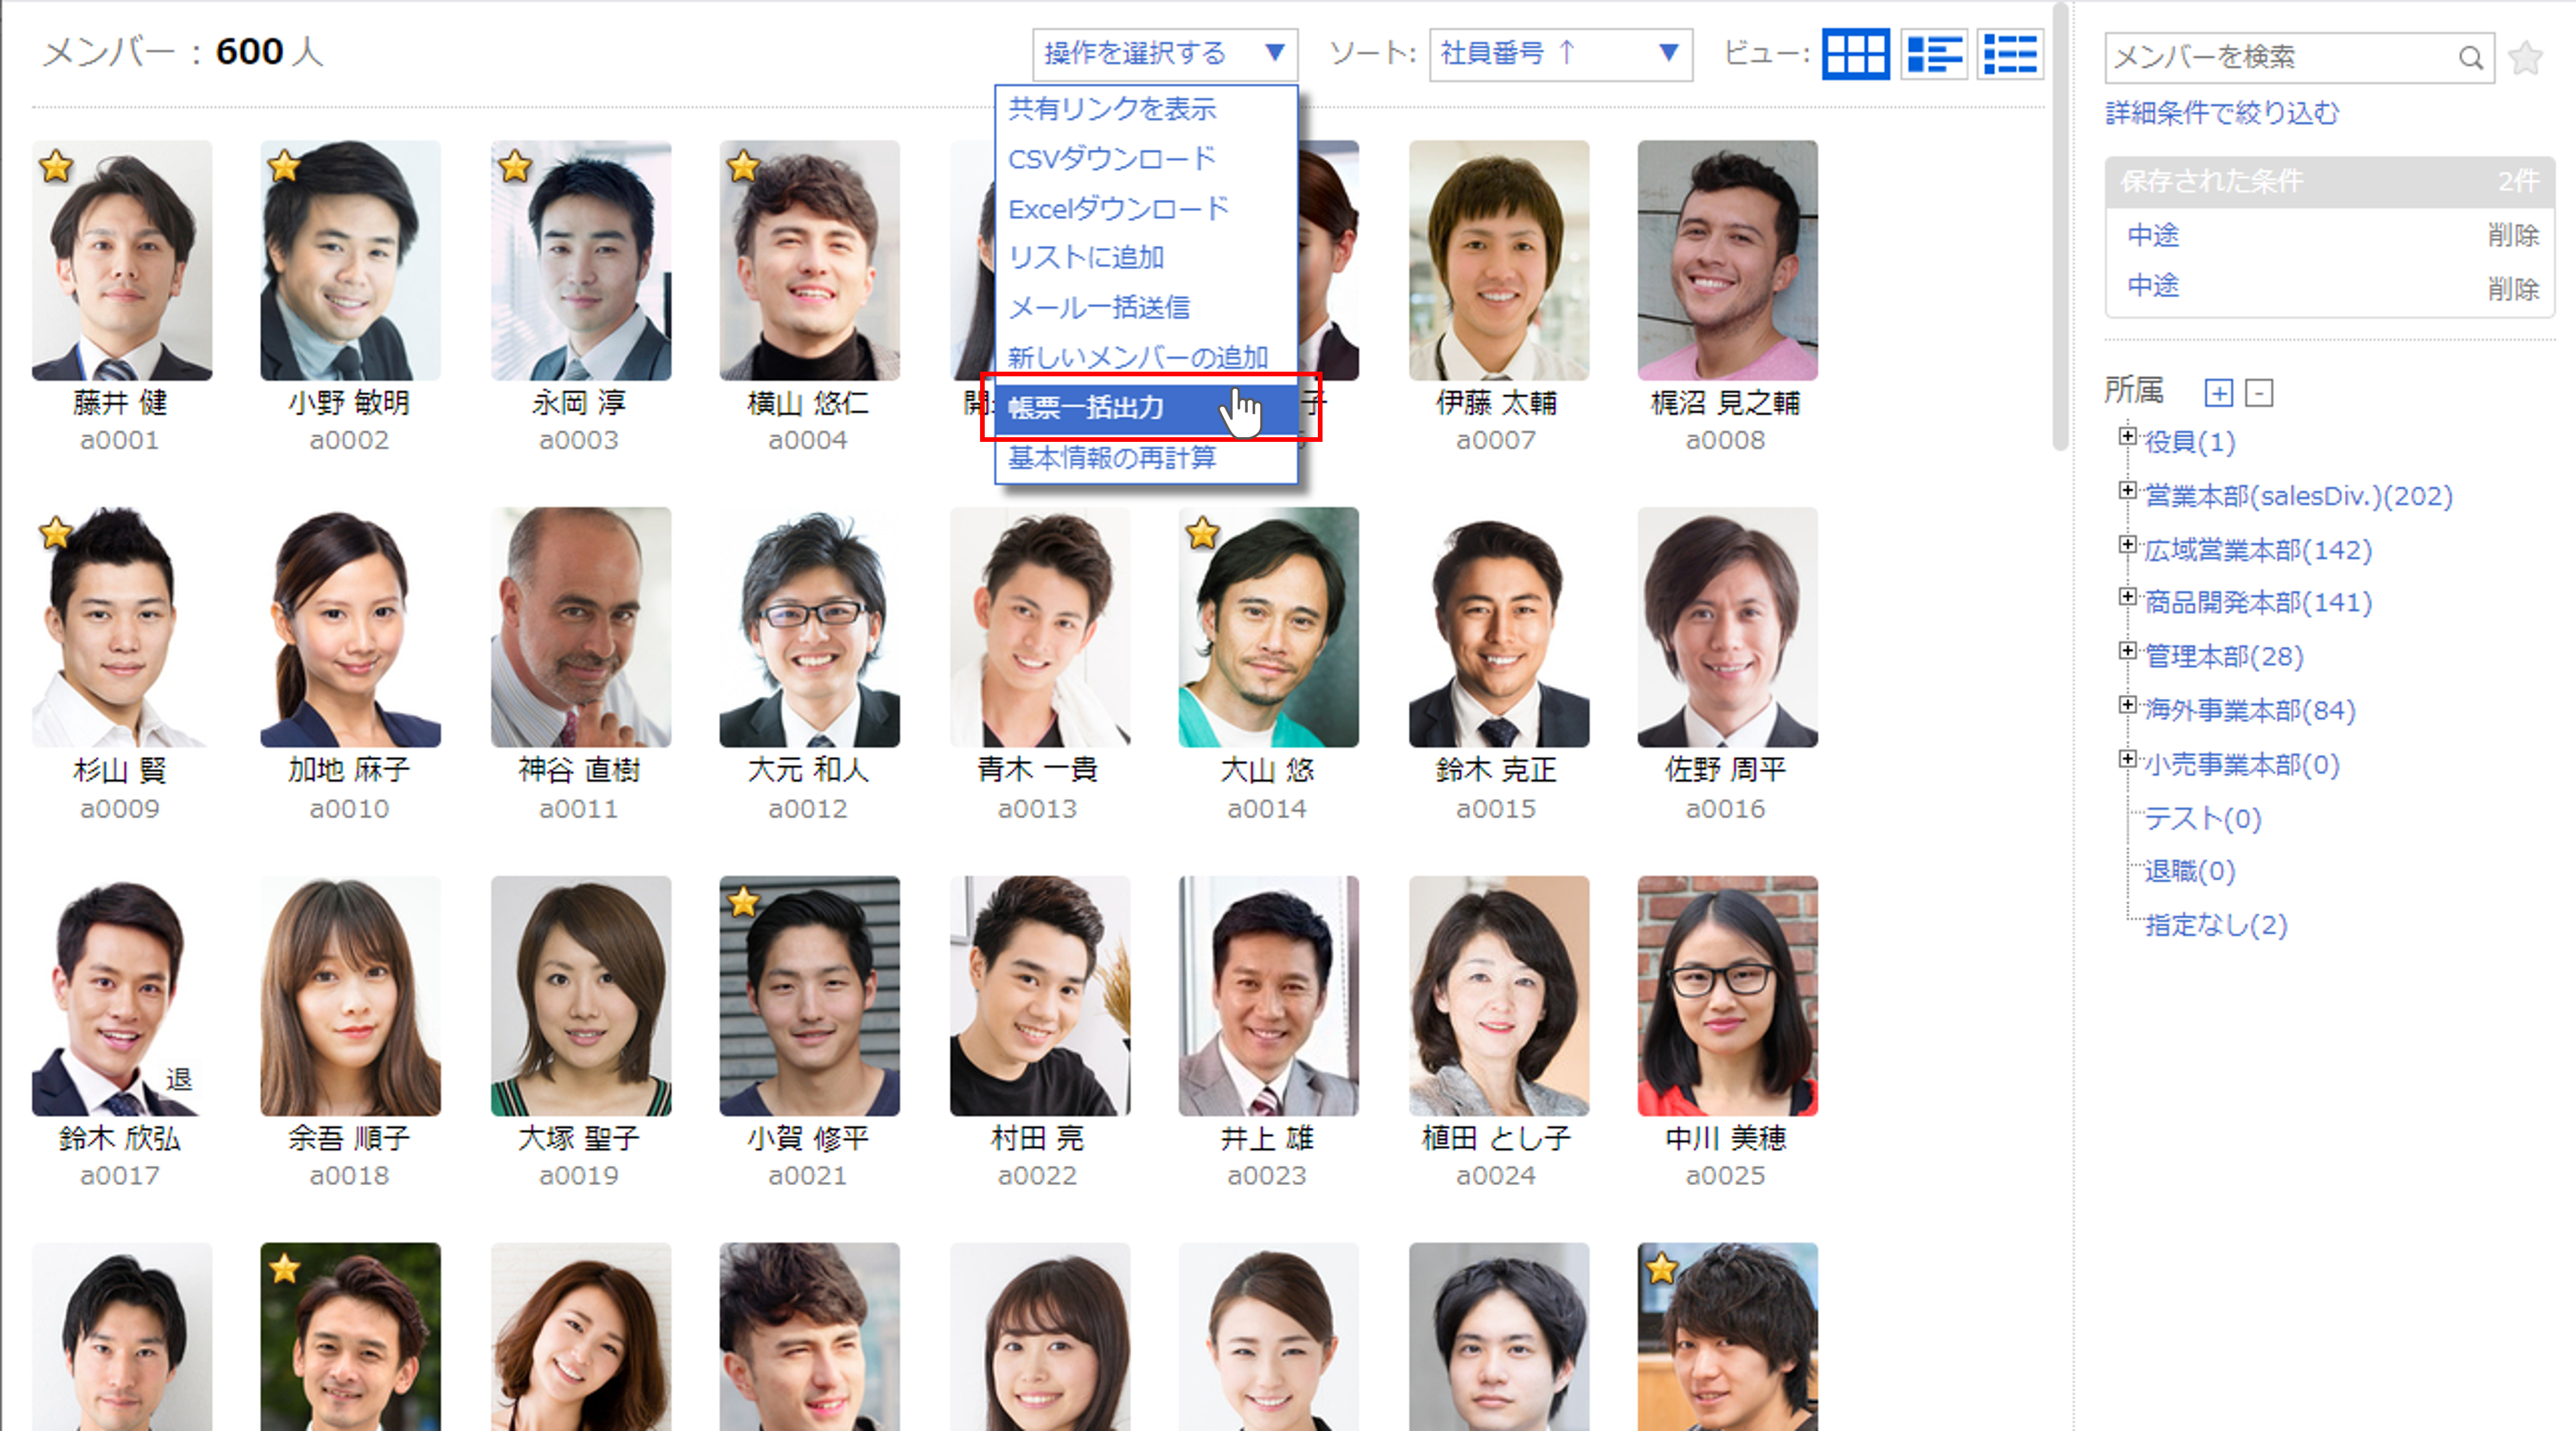Image resolution: width=2576 pixels, height=1431 pixels.
Task: Expand the 海外事業本部 tree node
Action: click(2128, 704)
